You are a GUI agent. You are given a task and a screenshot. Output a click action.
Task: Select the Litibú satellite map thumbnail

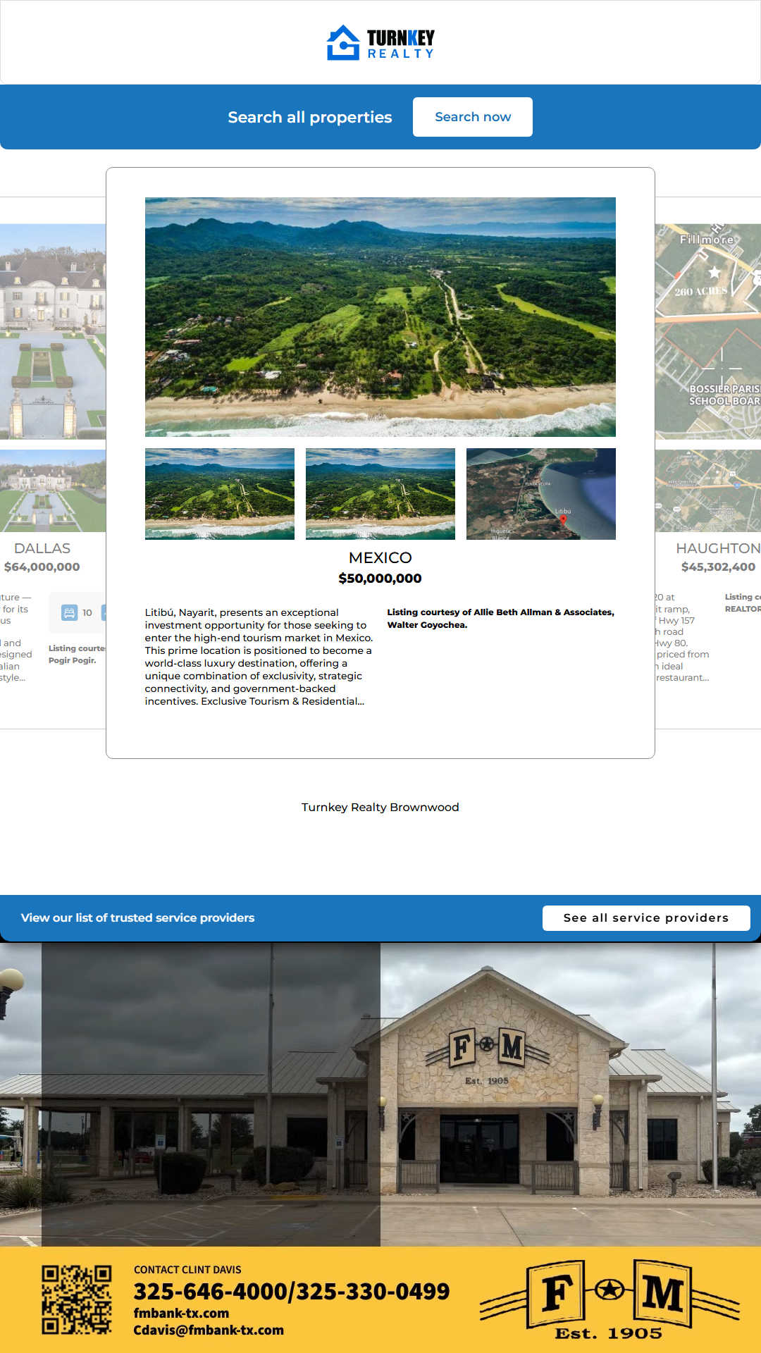pyautogui.click(x=540, y=494)
